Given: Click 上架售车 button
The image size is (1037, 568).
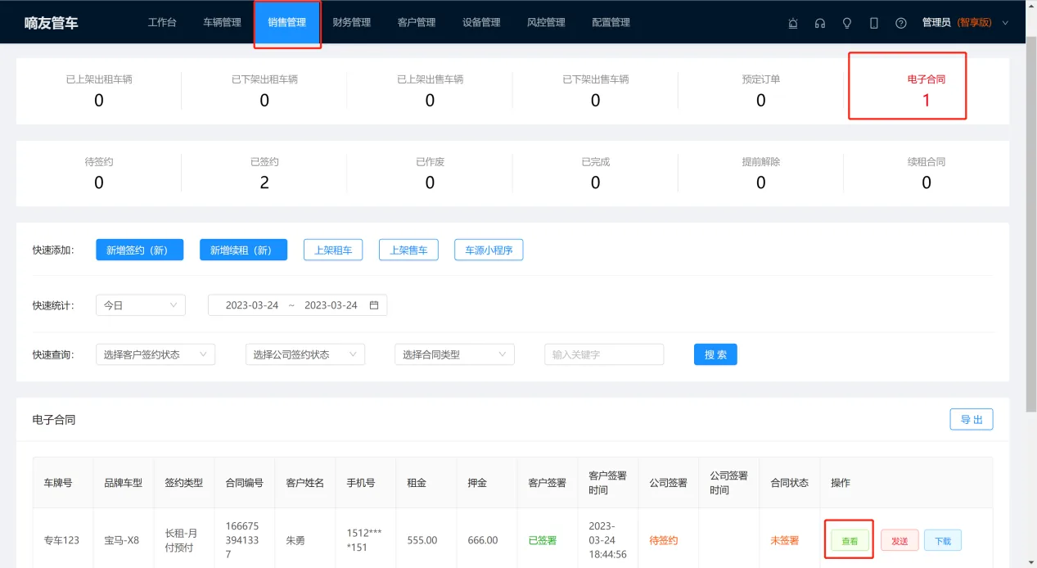Looking at the screenshot, I should pos(408,250).
